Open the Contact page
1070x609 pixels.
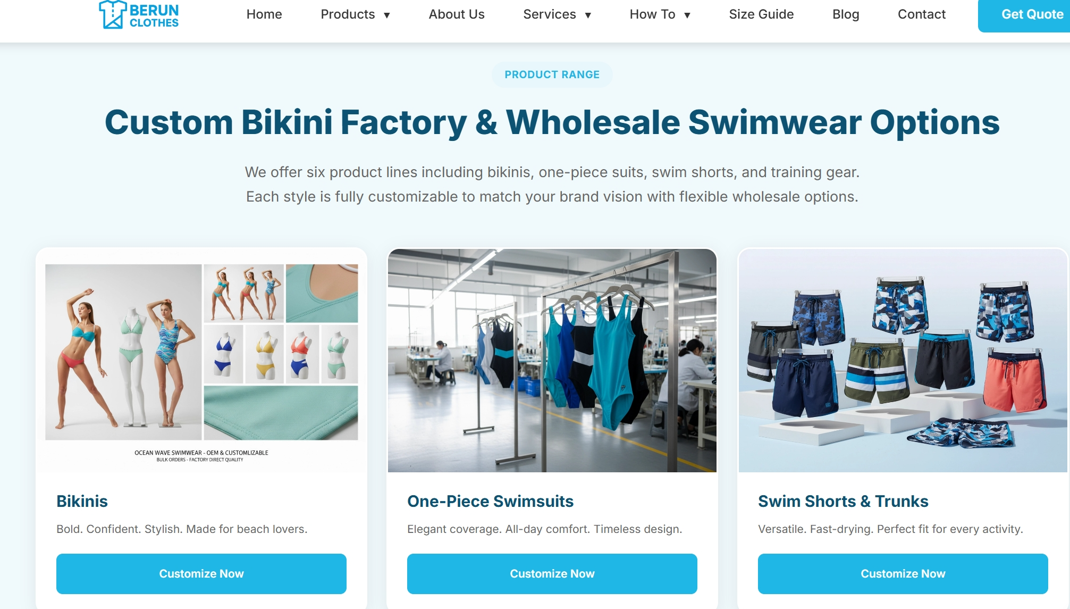click(x=922, y=14)
